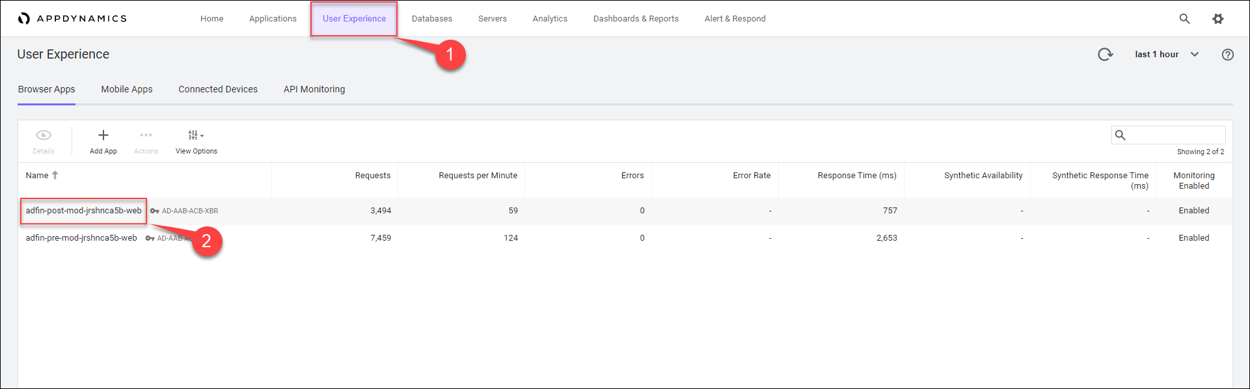
Task: Open the settings gear icon
Action: click(x=1217, y=19)
